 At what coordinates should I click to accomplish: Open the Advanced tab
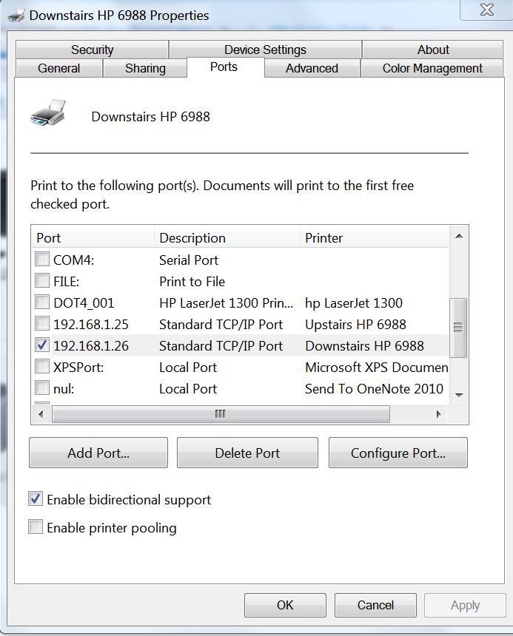tap(312, 68)
